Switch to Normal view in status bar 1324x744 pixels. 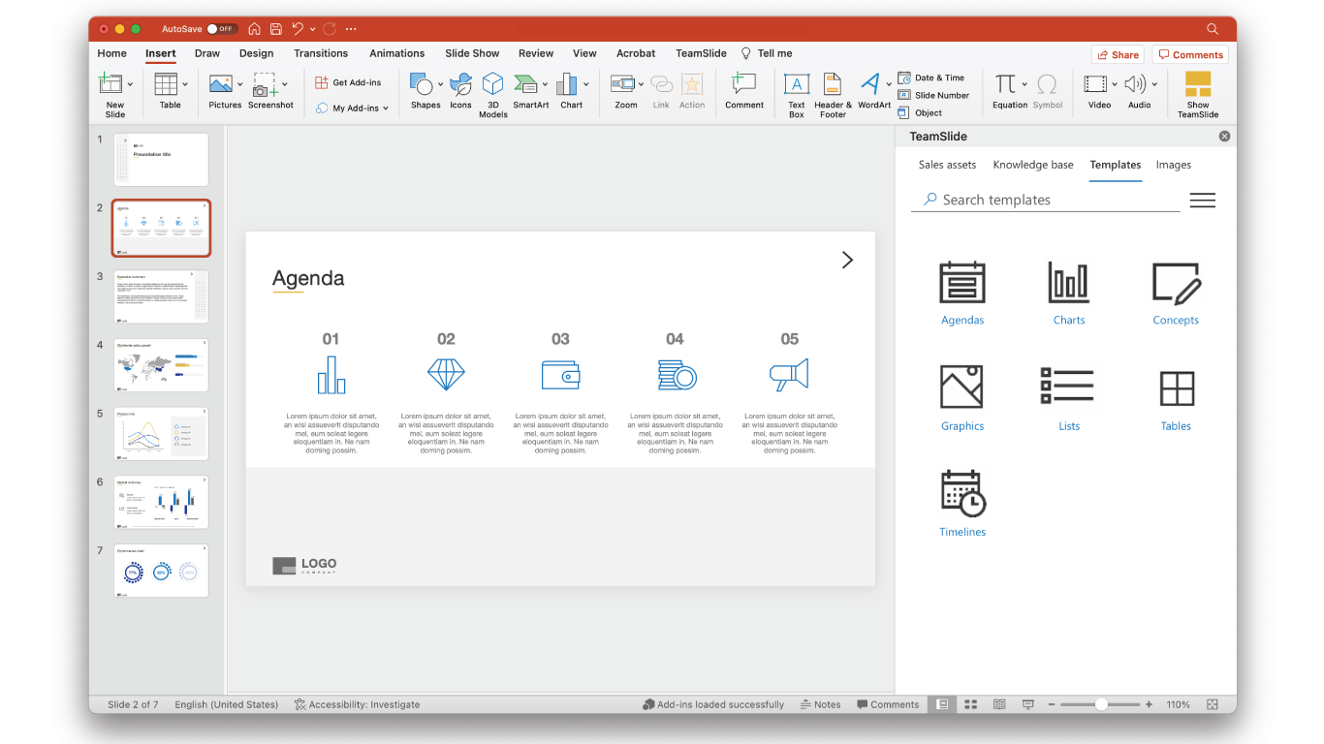point(942,704)
